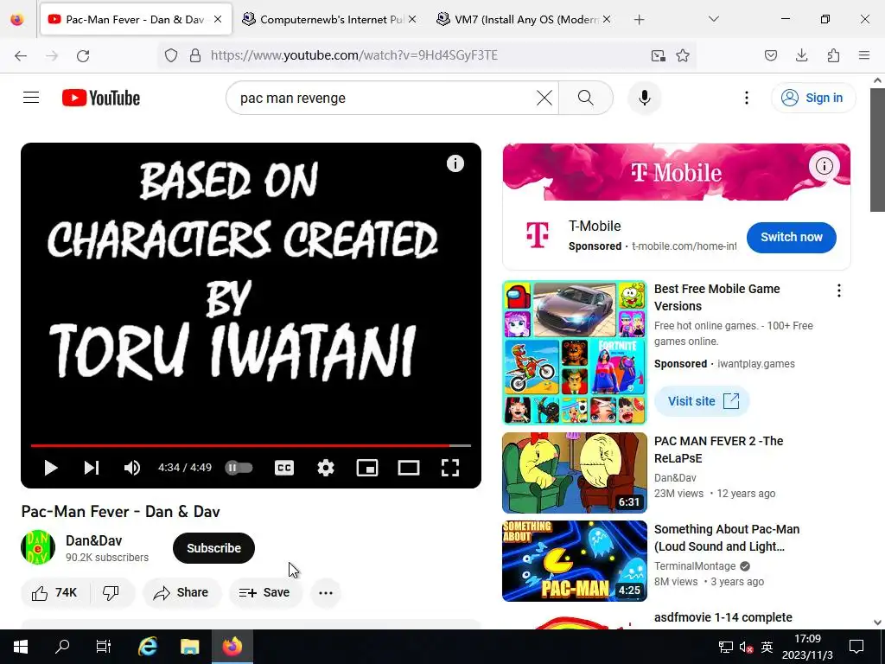The image size is (885, 664).
Task: Open more actions ellipsis below video
Action: (x=326, y=593)
